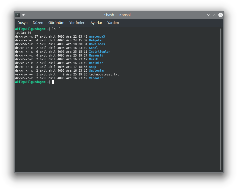The height and width of the screenshot is (190, 238).
Task: Open the Yardım menu
Action: (113, 23)
